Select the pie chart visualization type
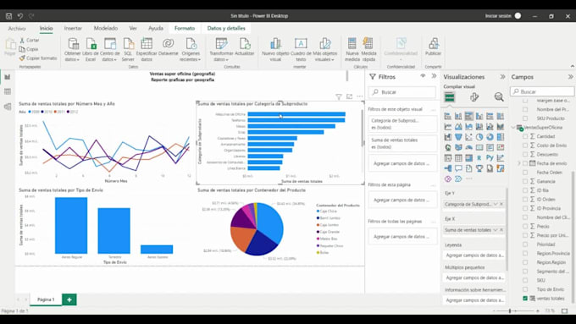Image resolution: width=576 pixels, height=324 pixels. click(x=479, y=137)
